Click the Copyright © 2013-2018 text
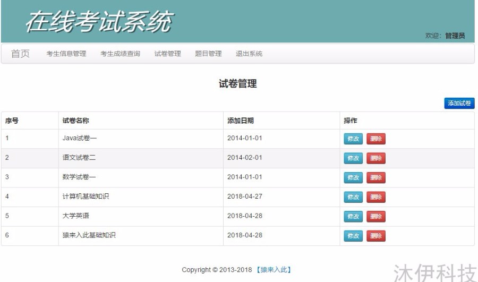 click(x=217, y=270)
